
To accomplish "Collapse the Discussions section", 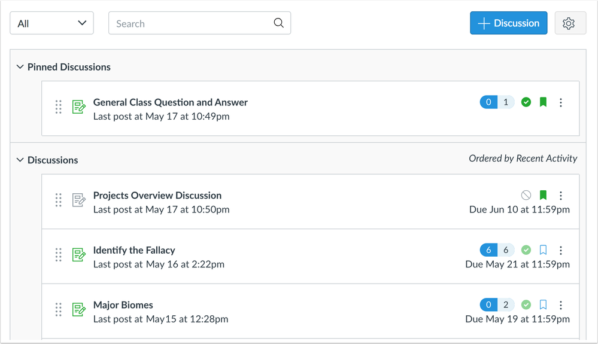I will (20, 160).
